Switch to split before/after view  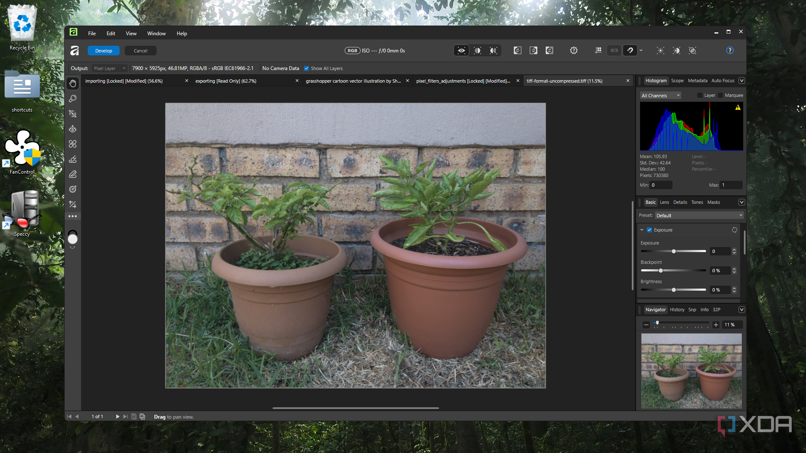pos(478,51)
